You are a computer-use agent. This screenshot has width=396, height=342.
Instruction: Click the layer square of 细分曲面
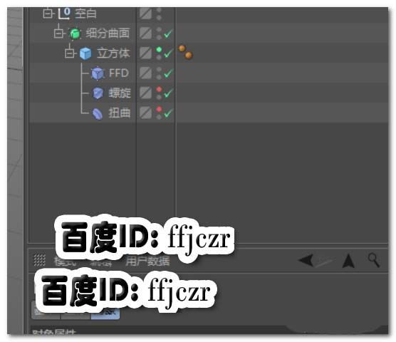tap(146, 33)
